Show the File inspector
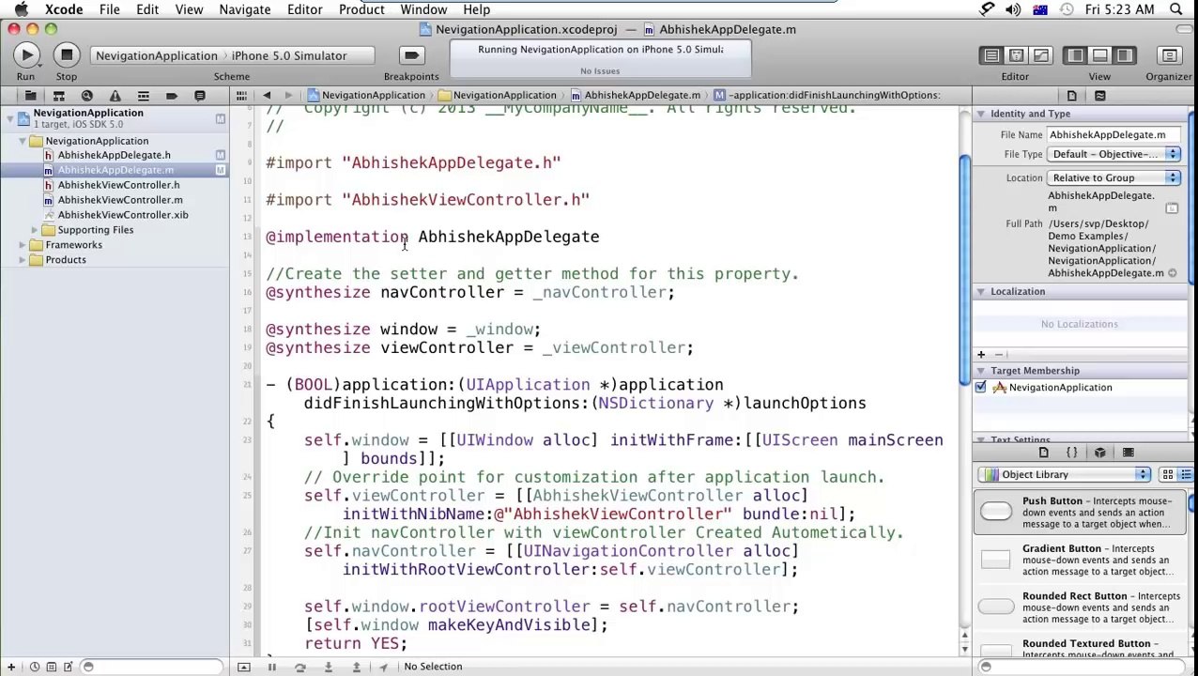 pos(1071,96)
